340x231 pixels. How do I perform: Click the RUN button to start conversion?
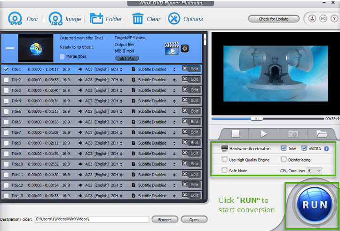pos(315,205)
